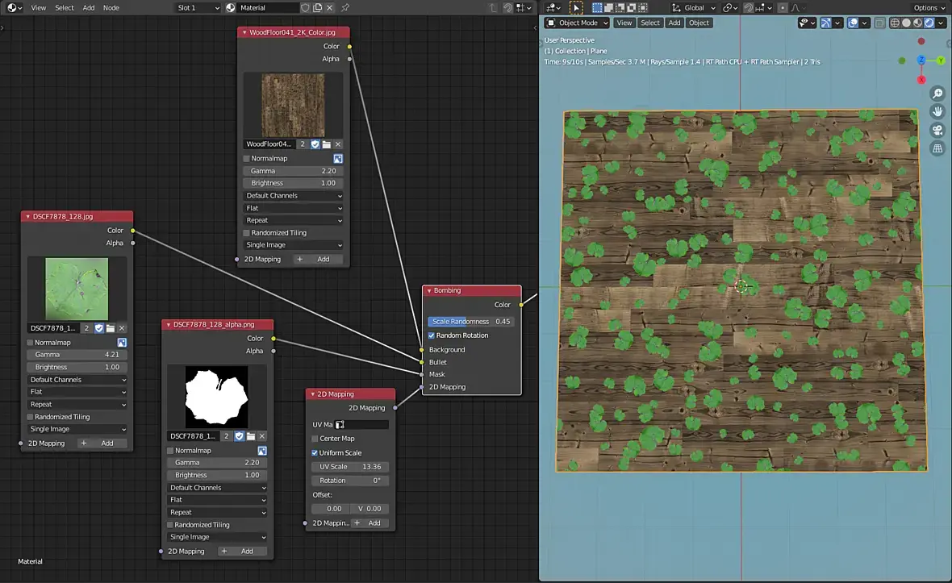This screenshot has width=952, height=583.
Task: Switch orthographic/perspective with the grid icon
Action: point(937,148)
